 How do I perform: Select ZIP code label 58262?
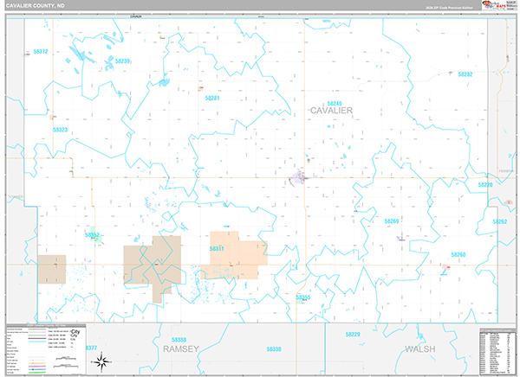(499, 221)
